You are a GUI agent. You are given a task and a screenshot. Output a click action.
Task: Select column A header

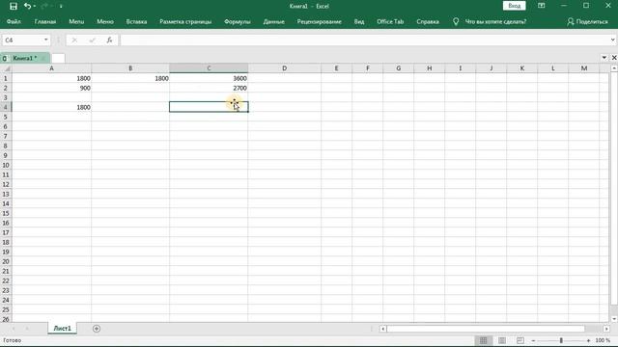pos(51,68)
